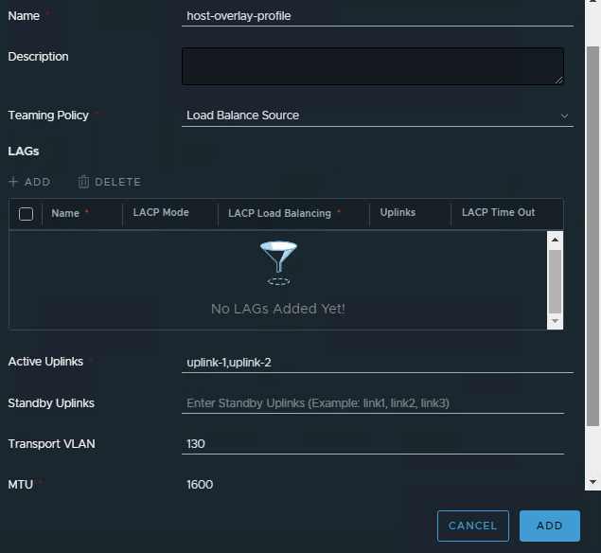Click the LAGs table vertical scrollbar thumb

556,280
